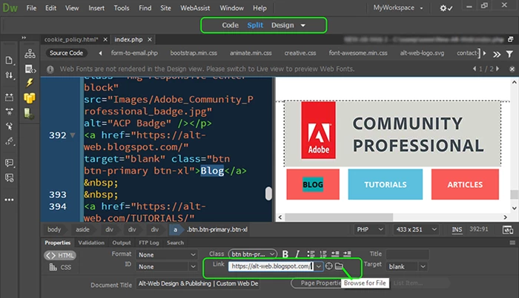Switch to cookie_policy.html document tab
519x298 pixels.
(71, 40)
